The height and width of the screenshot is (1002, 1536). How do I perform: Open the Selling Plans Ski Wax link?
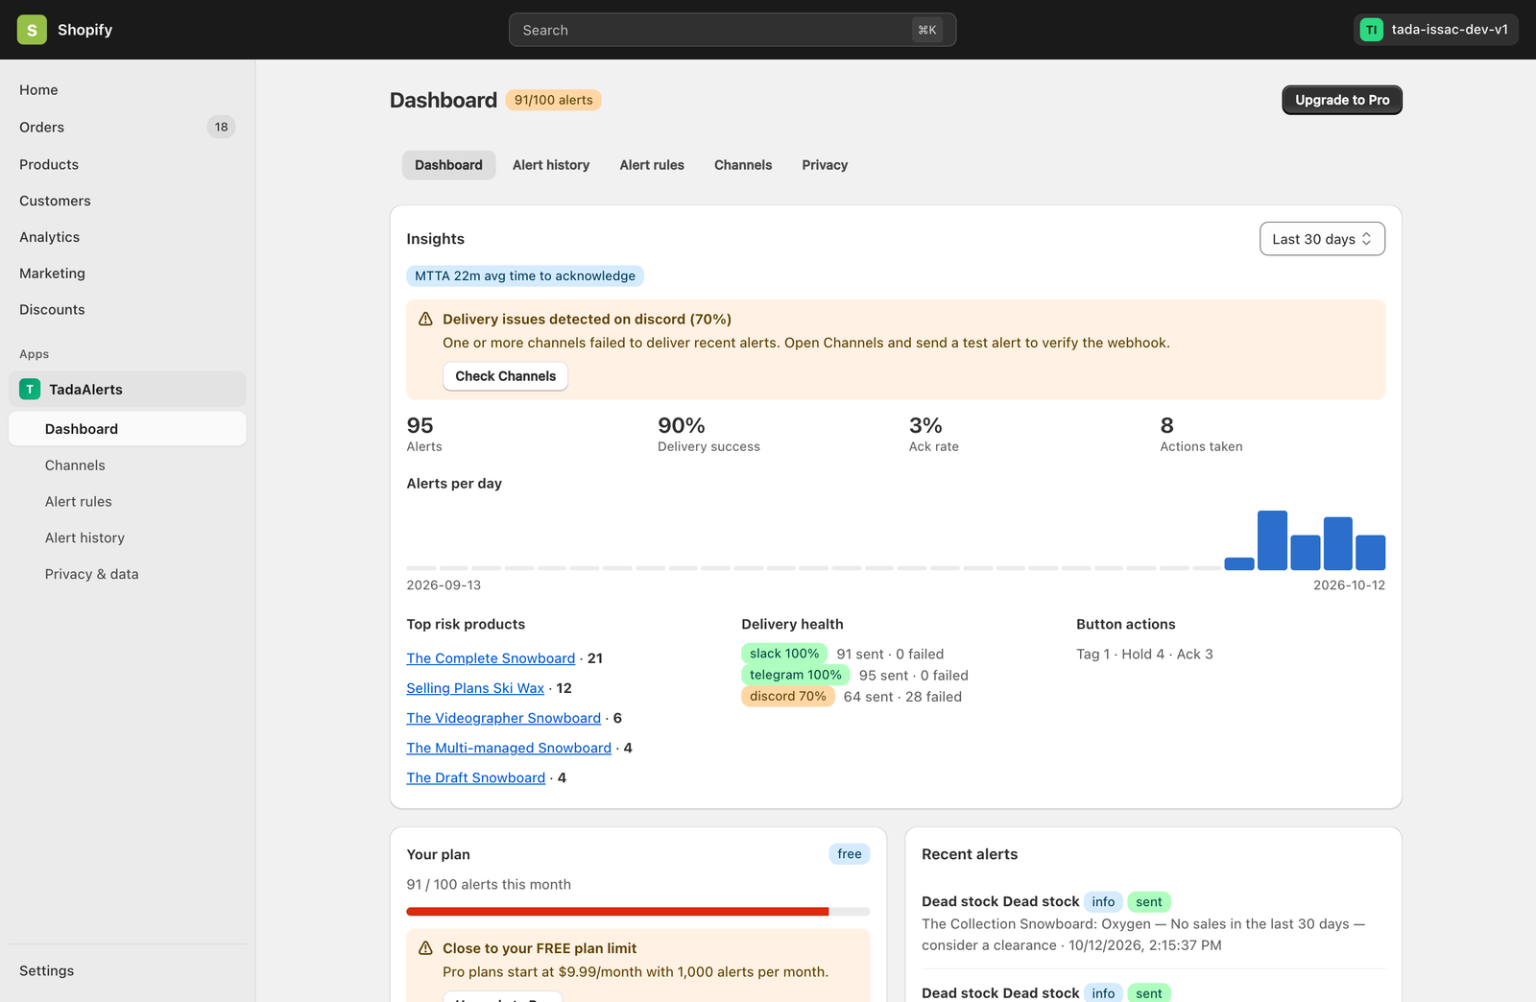tap(475, 688)
